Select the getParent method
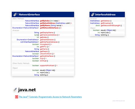135x109 pixels. [44, 52]
